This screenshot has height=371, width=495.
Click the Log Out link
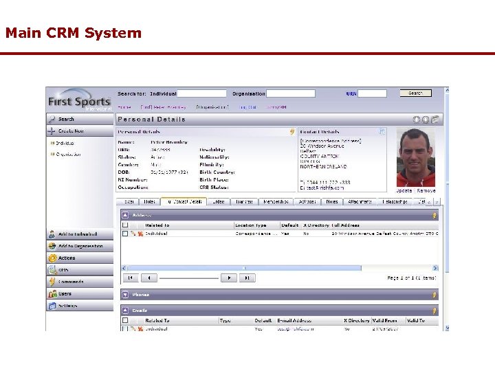click(247, 107)
